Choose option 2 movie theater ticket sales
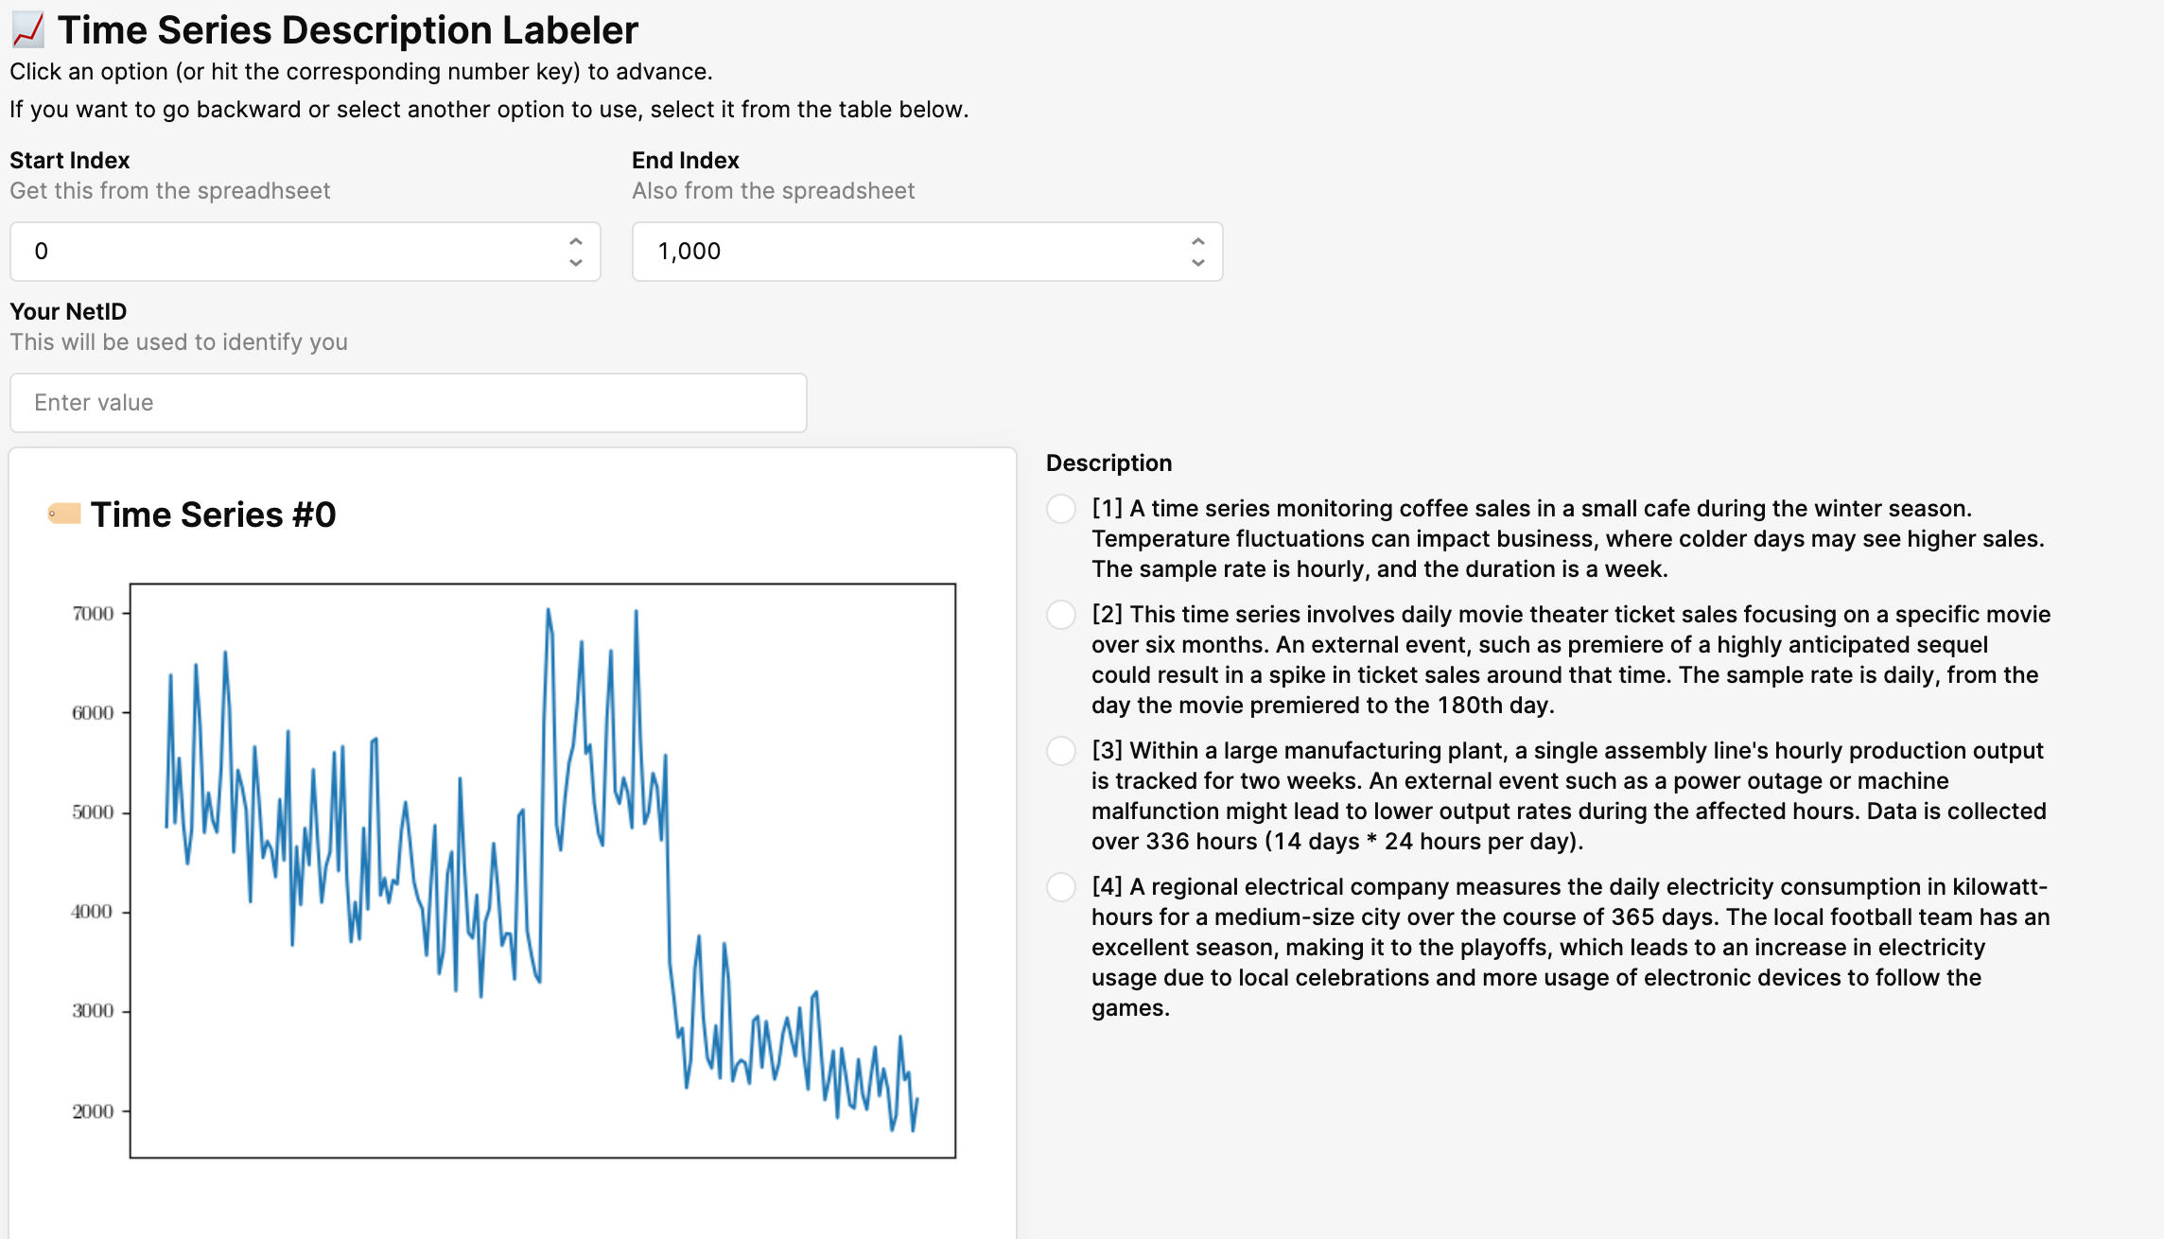 (1061, 615)
